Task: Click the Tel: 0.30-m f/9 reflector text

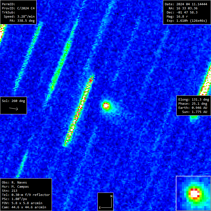Action: pyautogui.click(x=26, y=195)
